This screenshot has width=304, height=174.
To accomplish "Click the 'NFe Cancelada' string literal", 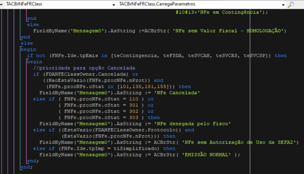I will (x=177, y=93).
